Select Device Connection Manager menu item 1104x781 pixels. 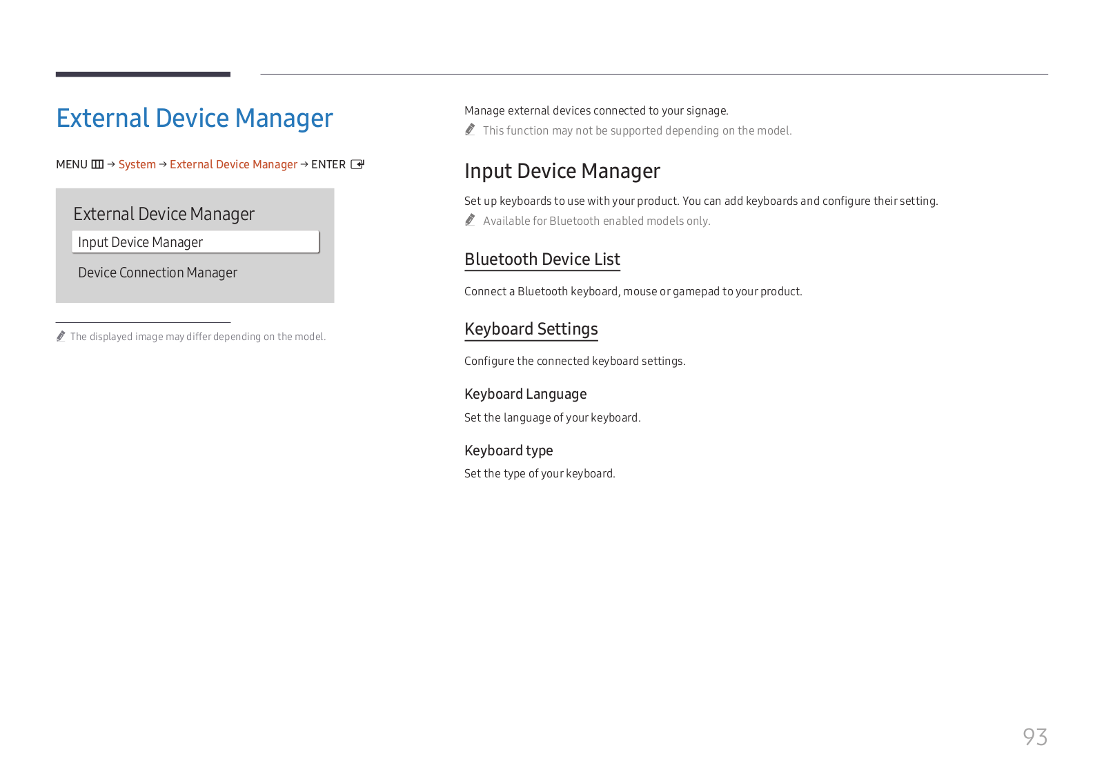157,273
